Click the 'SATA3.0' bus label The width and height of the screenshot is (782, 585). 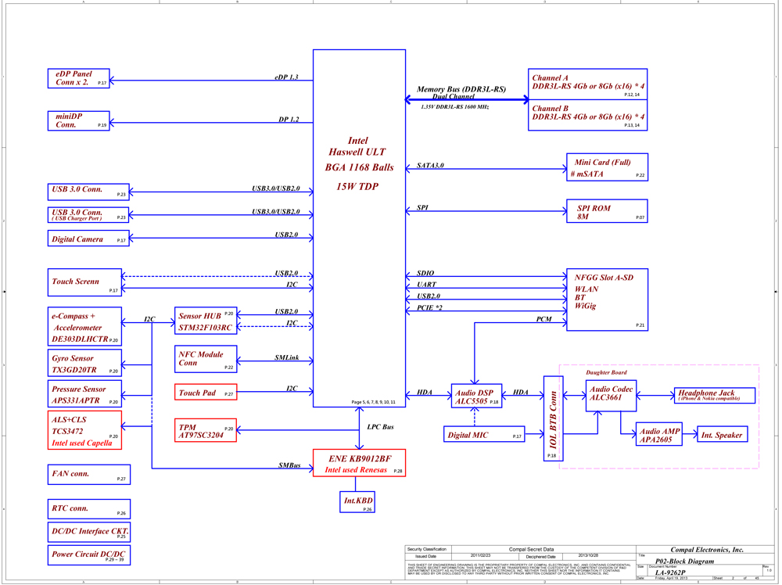(430, 165)
